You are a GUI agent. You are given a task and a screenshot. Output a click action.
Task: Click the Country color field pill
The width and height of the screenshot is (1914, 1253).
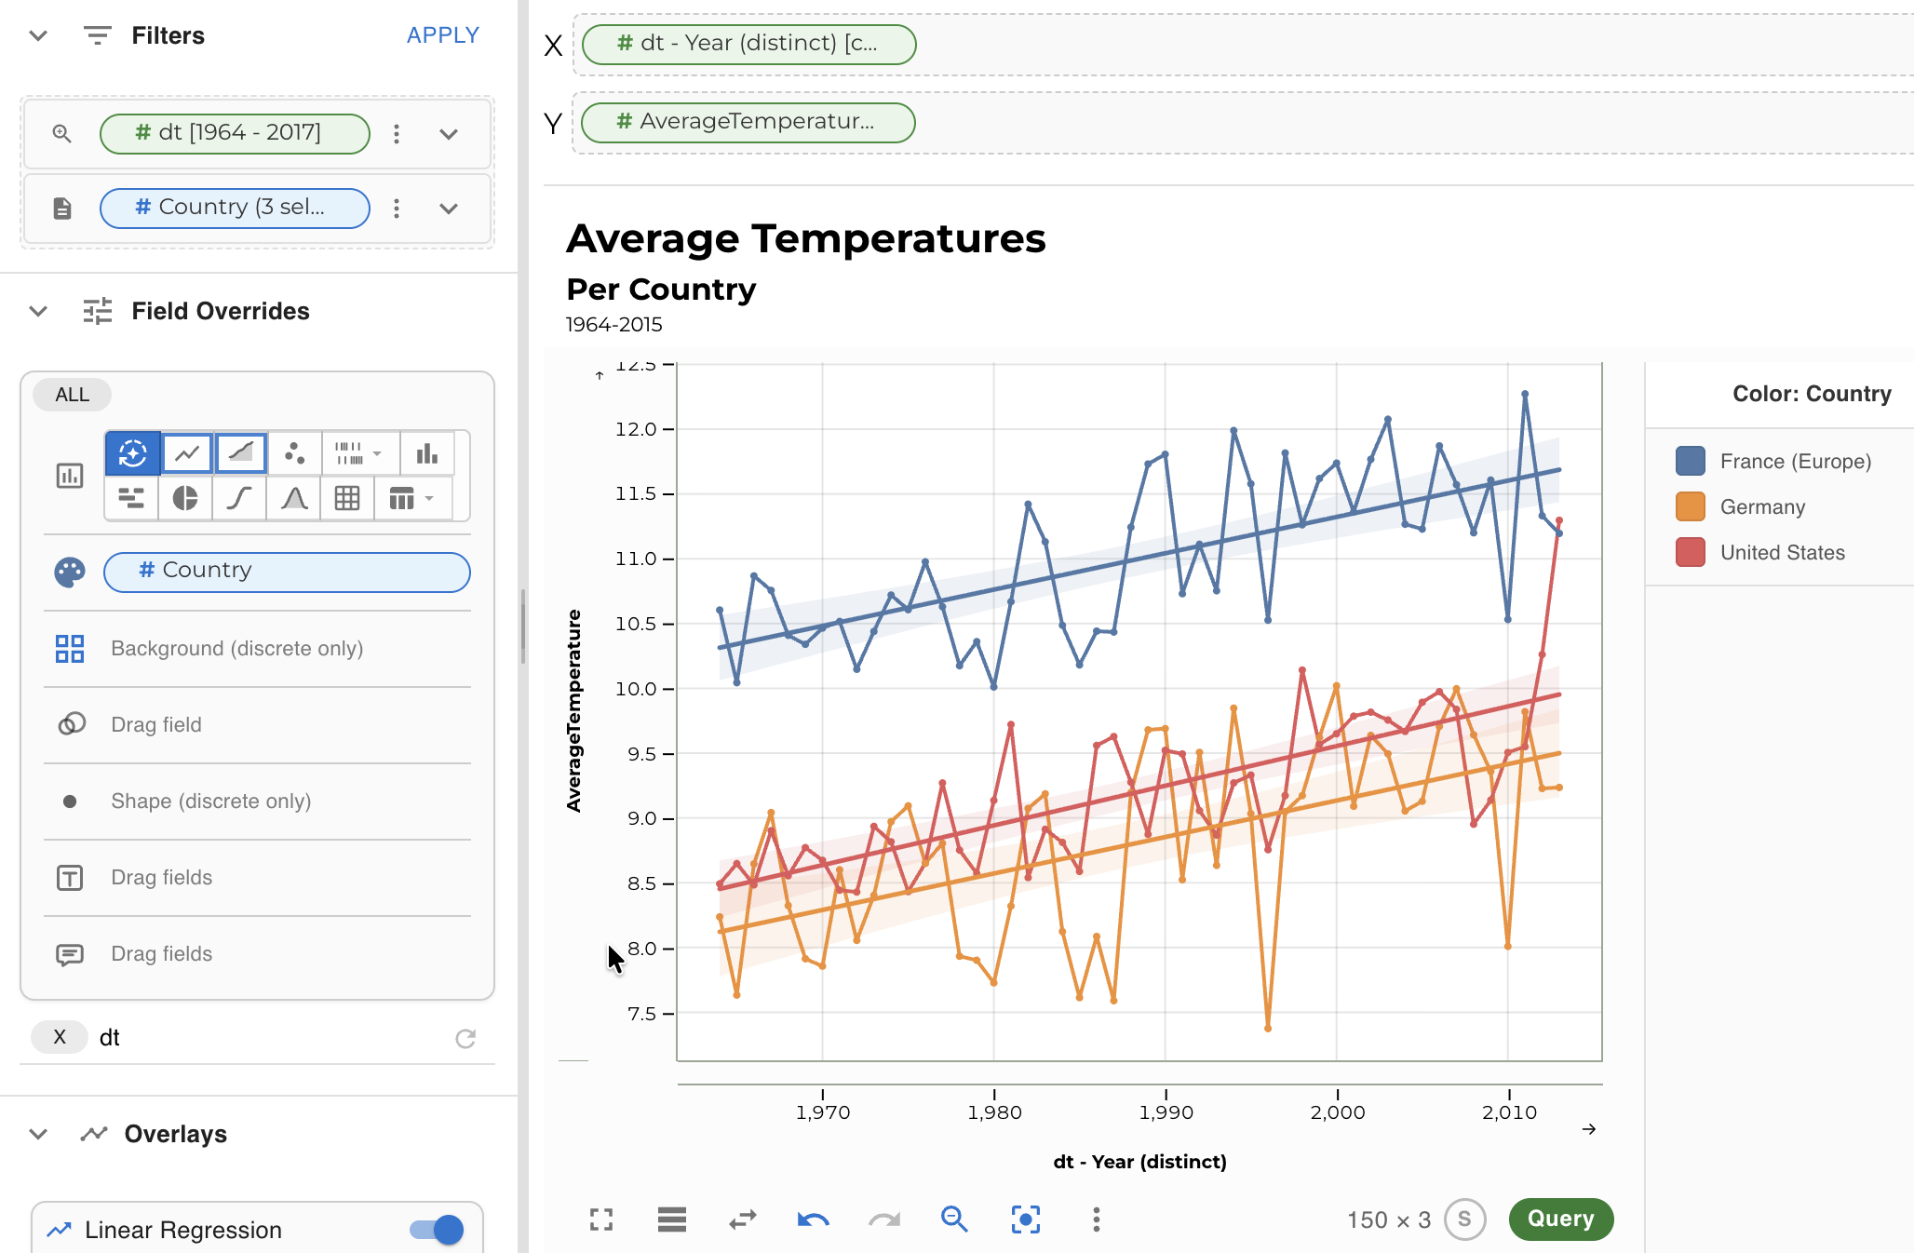coord(287,572)
